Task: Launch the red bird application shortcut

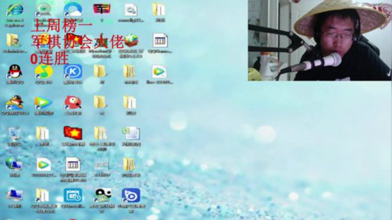Action: (73, 103)
